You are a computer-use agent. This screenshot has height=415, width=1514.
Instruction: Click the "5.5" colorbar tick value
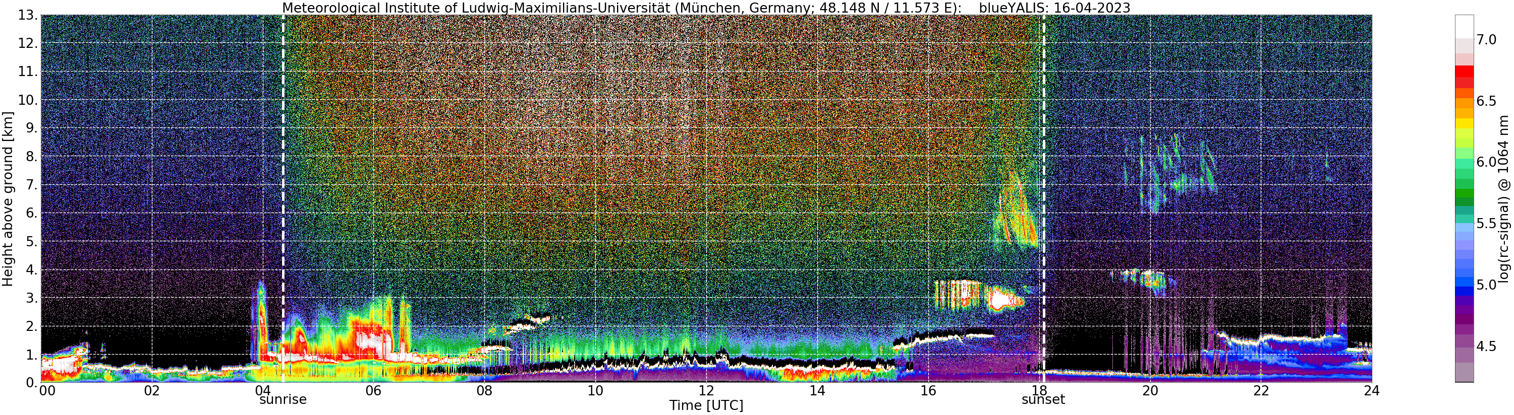coord(1486,224)
